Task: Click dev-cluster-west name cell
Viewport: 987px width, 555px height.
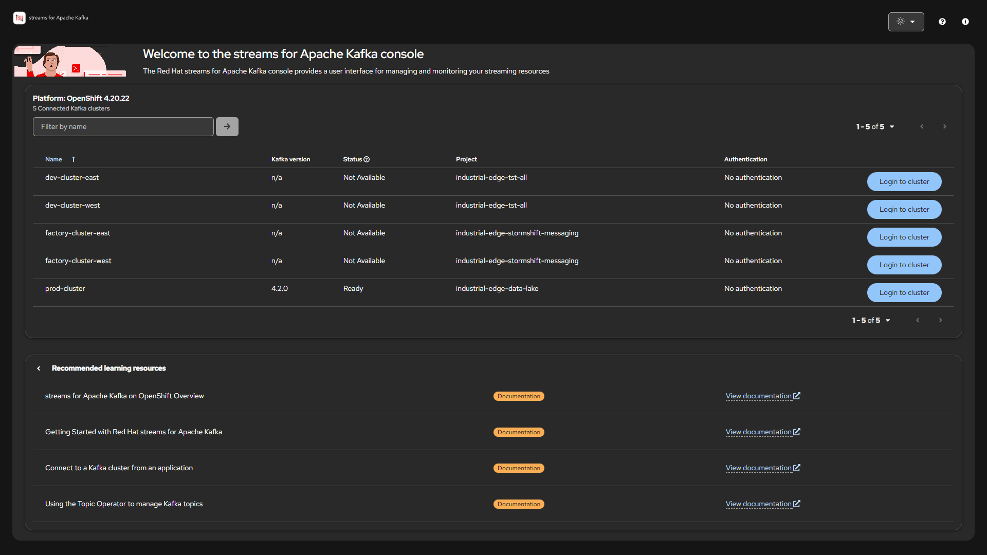Action: pos(72,205)
